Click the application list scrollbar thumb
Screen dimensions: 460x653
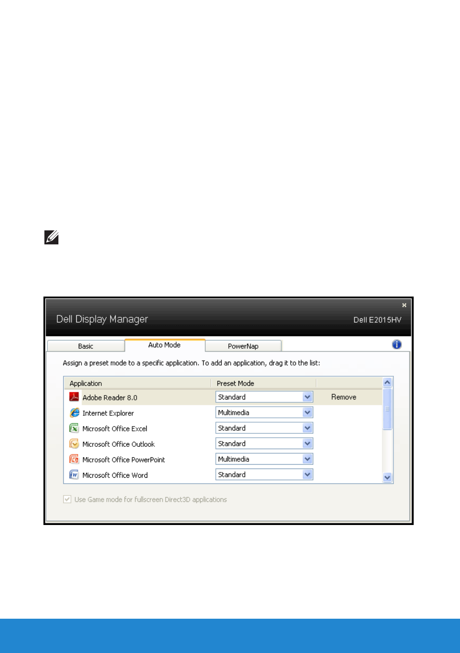[x=387, y=409]
